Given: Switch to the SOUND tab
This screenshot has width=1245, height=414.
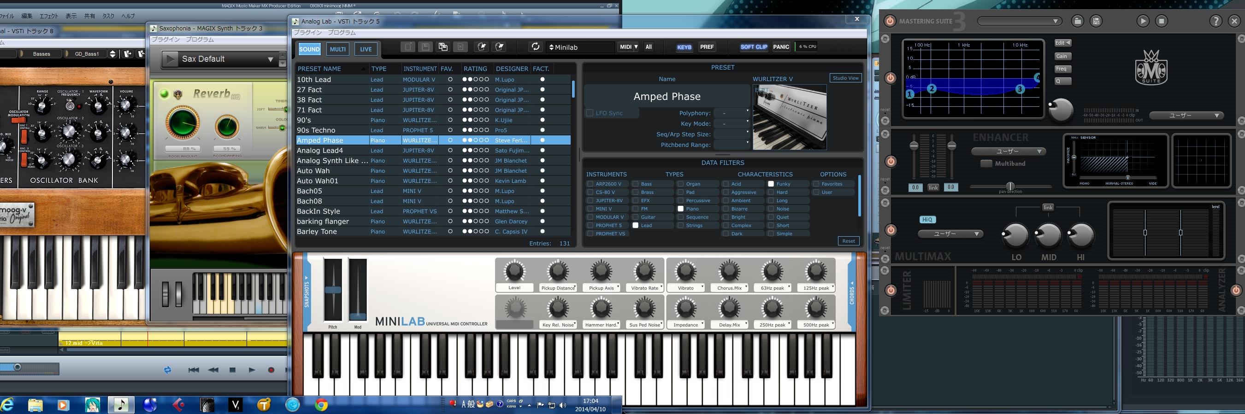Looking at the screenshot, I should click(309, 49).
